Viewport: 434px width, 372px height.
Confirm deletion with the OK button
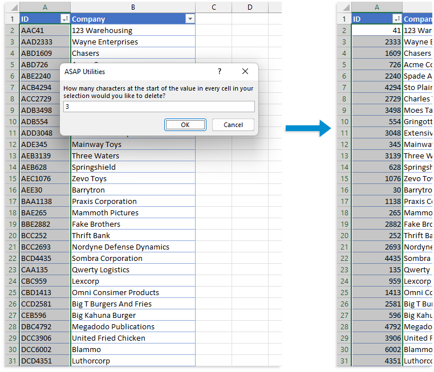[x=185, y=125]
